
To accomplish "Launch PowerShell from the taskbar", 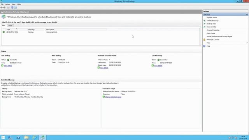I will [x=18, y=137].
